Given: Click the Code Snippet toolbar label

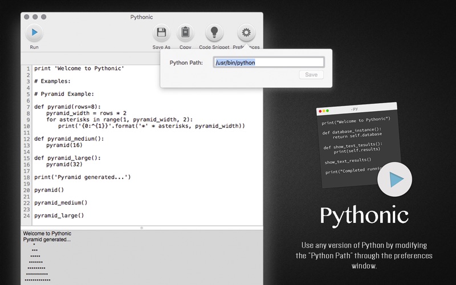Looking at the screenshot, I should pyautogui.click(x=214, y=47).
